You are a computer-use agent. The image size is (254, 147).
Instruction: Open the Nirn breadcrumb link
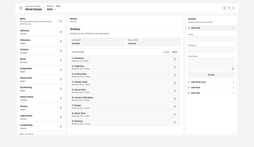click(x=59, y=6)
